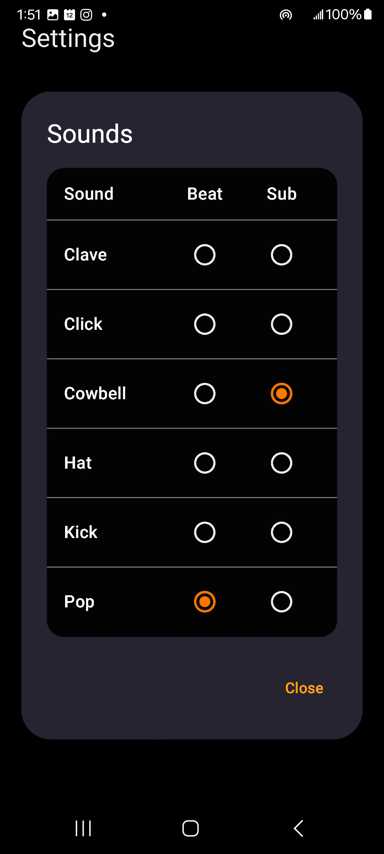This screenshot has height=854, width=384.
Task: Set Kick as the Beat sound
Action: (204, 532)
